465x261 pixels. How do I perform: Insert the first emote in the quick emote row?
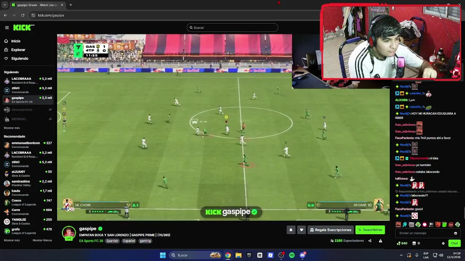pyautogui.click(x=398, y=224)
